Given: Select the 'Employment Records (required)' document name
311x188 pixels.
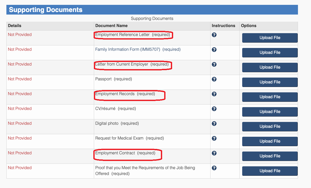Looking at the screenshot, I should point(125,94).
